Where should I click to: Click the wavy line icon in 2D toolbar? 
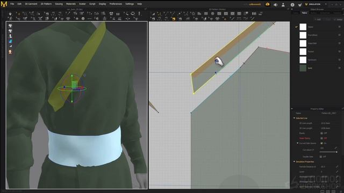(246, 19)
